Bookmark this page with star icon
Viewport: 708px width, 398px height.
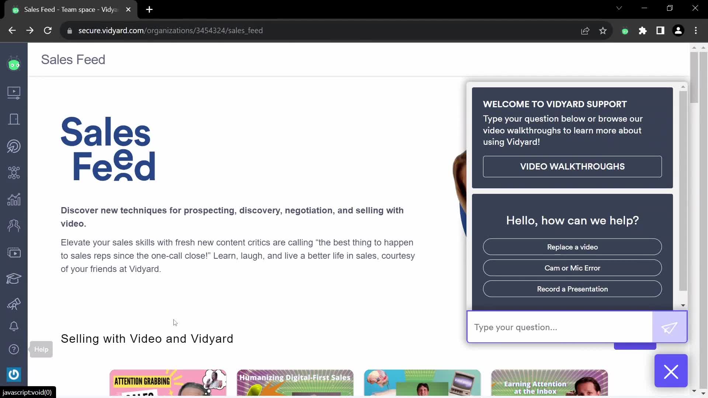[603, 31]
